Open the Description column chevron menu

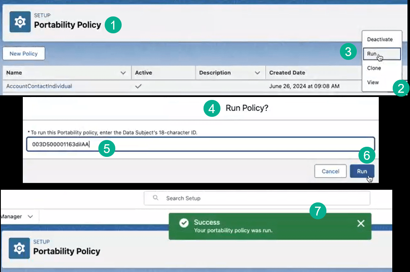pos(257,73)
